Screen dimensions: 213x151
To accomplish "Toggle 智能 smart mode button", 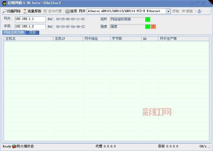I will [187, 11].
